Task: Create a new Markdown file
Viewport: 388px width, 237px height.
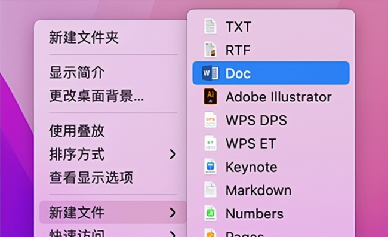Action: tap(271, 190)
